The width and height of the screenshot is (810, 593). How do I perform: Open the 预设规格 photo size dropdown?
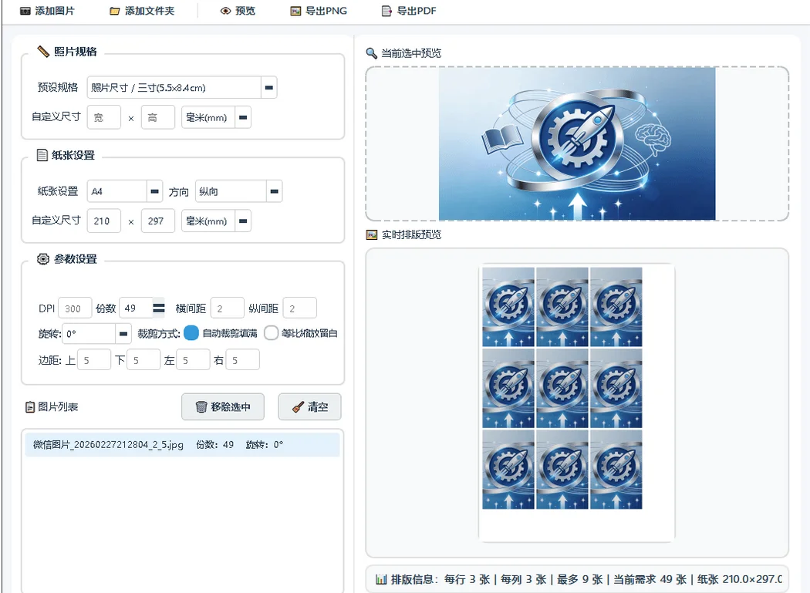pyautogui.click(x=182, y=87)
